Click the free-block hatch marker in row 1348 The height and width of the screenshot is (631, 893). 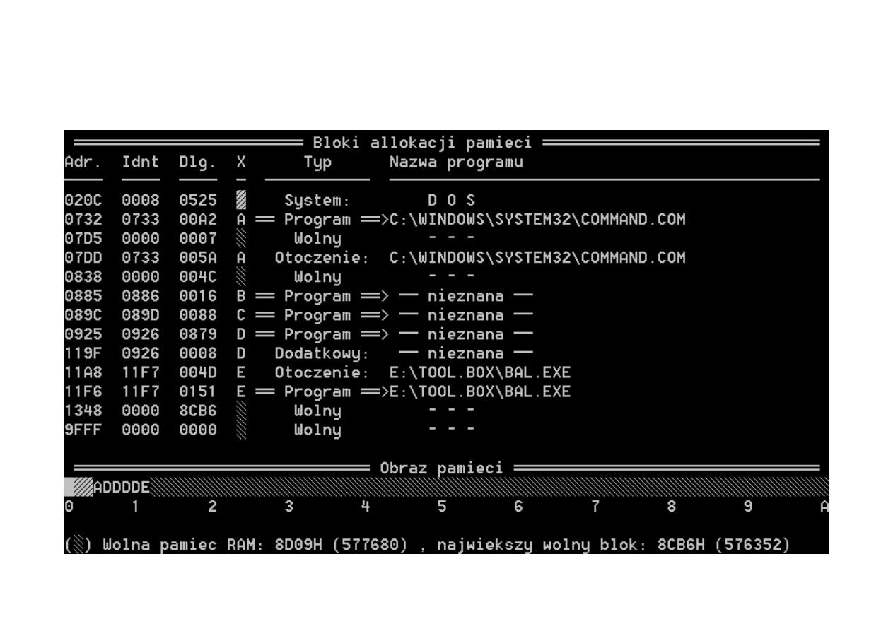coord(241,411)
